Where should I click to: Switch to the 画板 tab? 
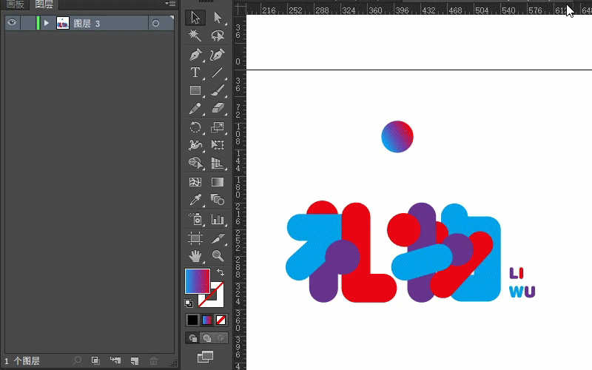(x=15, y=4)
